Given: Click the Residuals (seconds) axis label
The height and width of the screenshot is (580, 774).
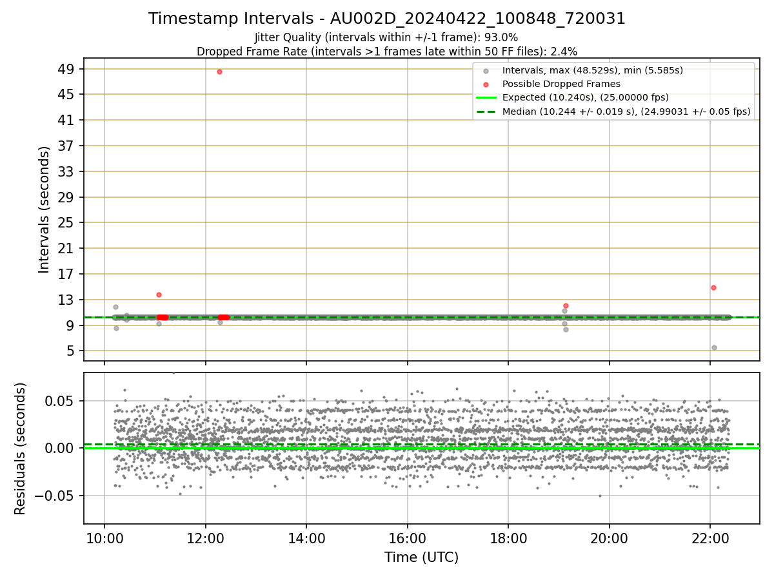Looking at the screenshot, I should click(x=21, y=449).
